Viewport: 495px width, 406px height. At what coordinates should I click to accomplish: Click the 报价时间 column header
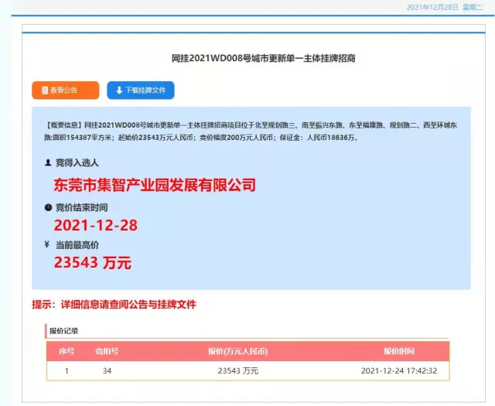[x=399, y=351]
